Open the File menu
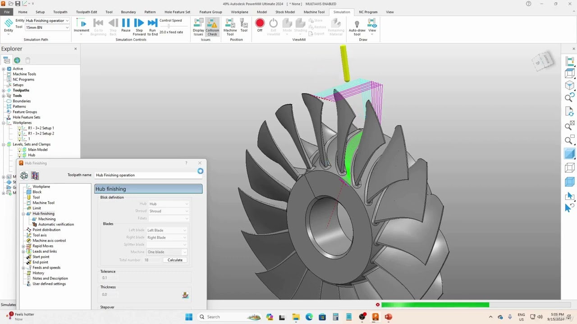The height and width of the screenshot is (324, 577). point(7,12)
